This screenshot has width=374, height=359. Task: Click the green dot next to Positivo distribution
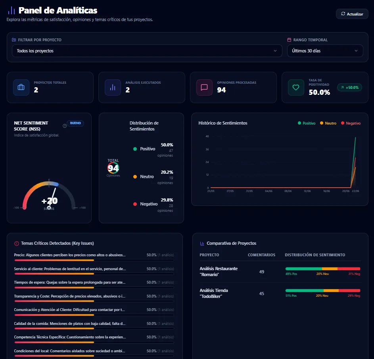tap(135, 149)
